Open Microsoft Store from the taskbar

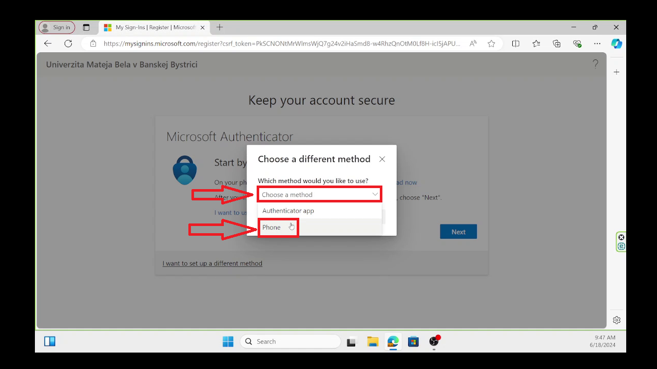413,341
